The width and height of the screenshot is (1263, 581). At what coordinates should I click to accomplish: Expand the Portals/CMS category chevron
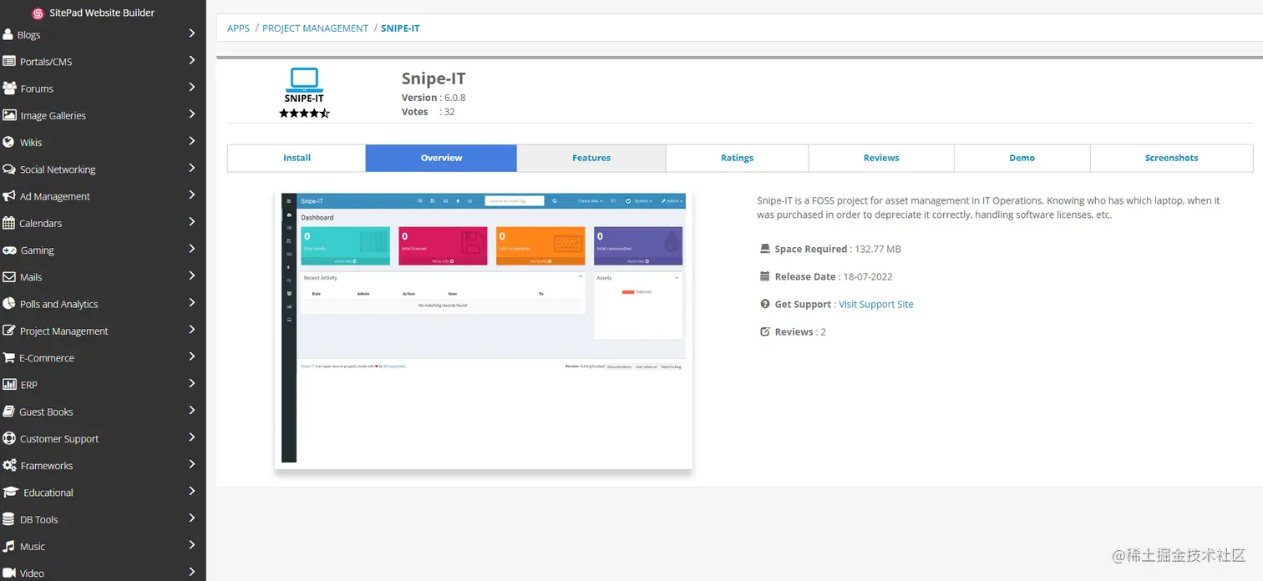[191, 60]
